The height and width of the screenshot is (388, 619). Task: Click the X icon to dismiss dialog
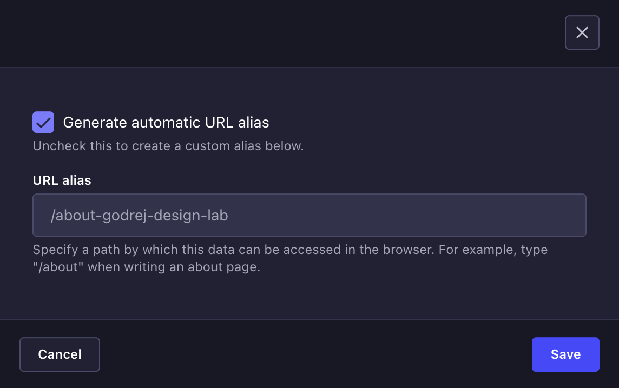click(x=582, y=32)
